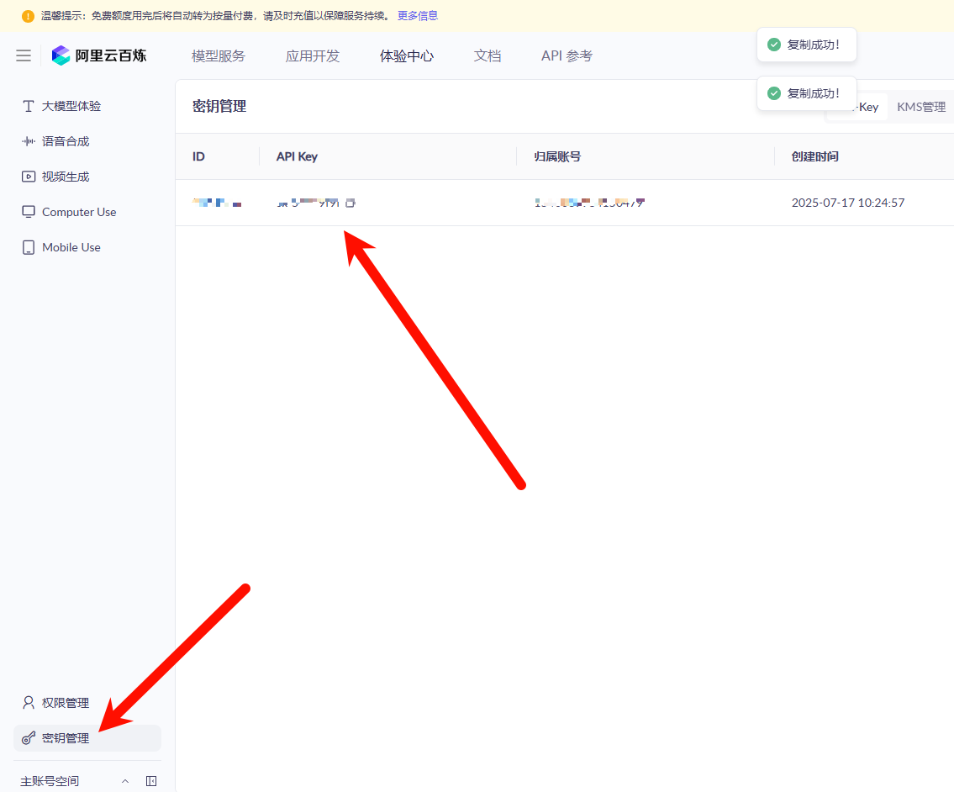Click the 阿里云百炼 logo
Image resolution: width=954 pixels, height=792 pixels.
tap(99, 55)
